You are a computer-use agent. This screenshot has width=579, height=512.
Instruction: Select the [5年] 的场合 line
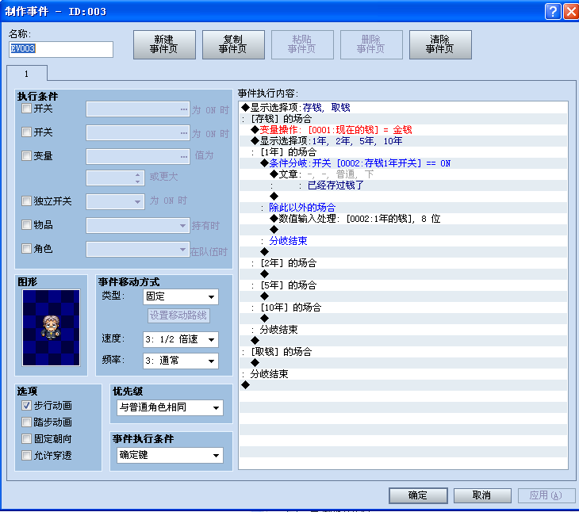click(x=403, y=285)
